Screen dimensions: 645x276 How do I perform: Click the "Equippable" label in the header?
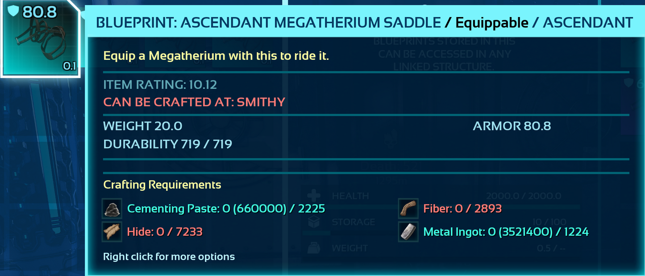[492, 22]
